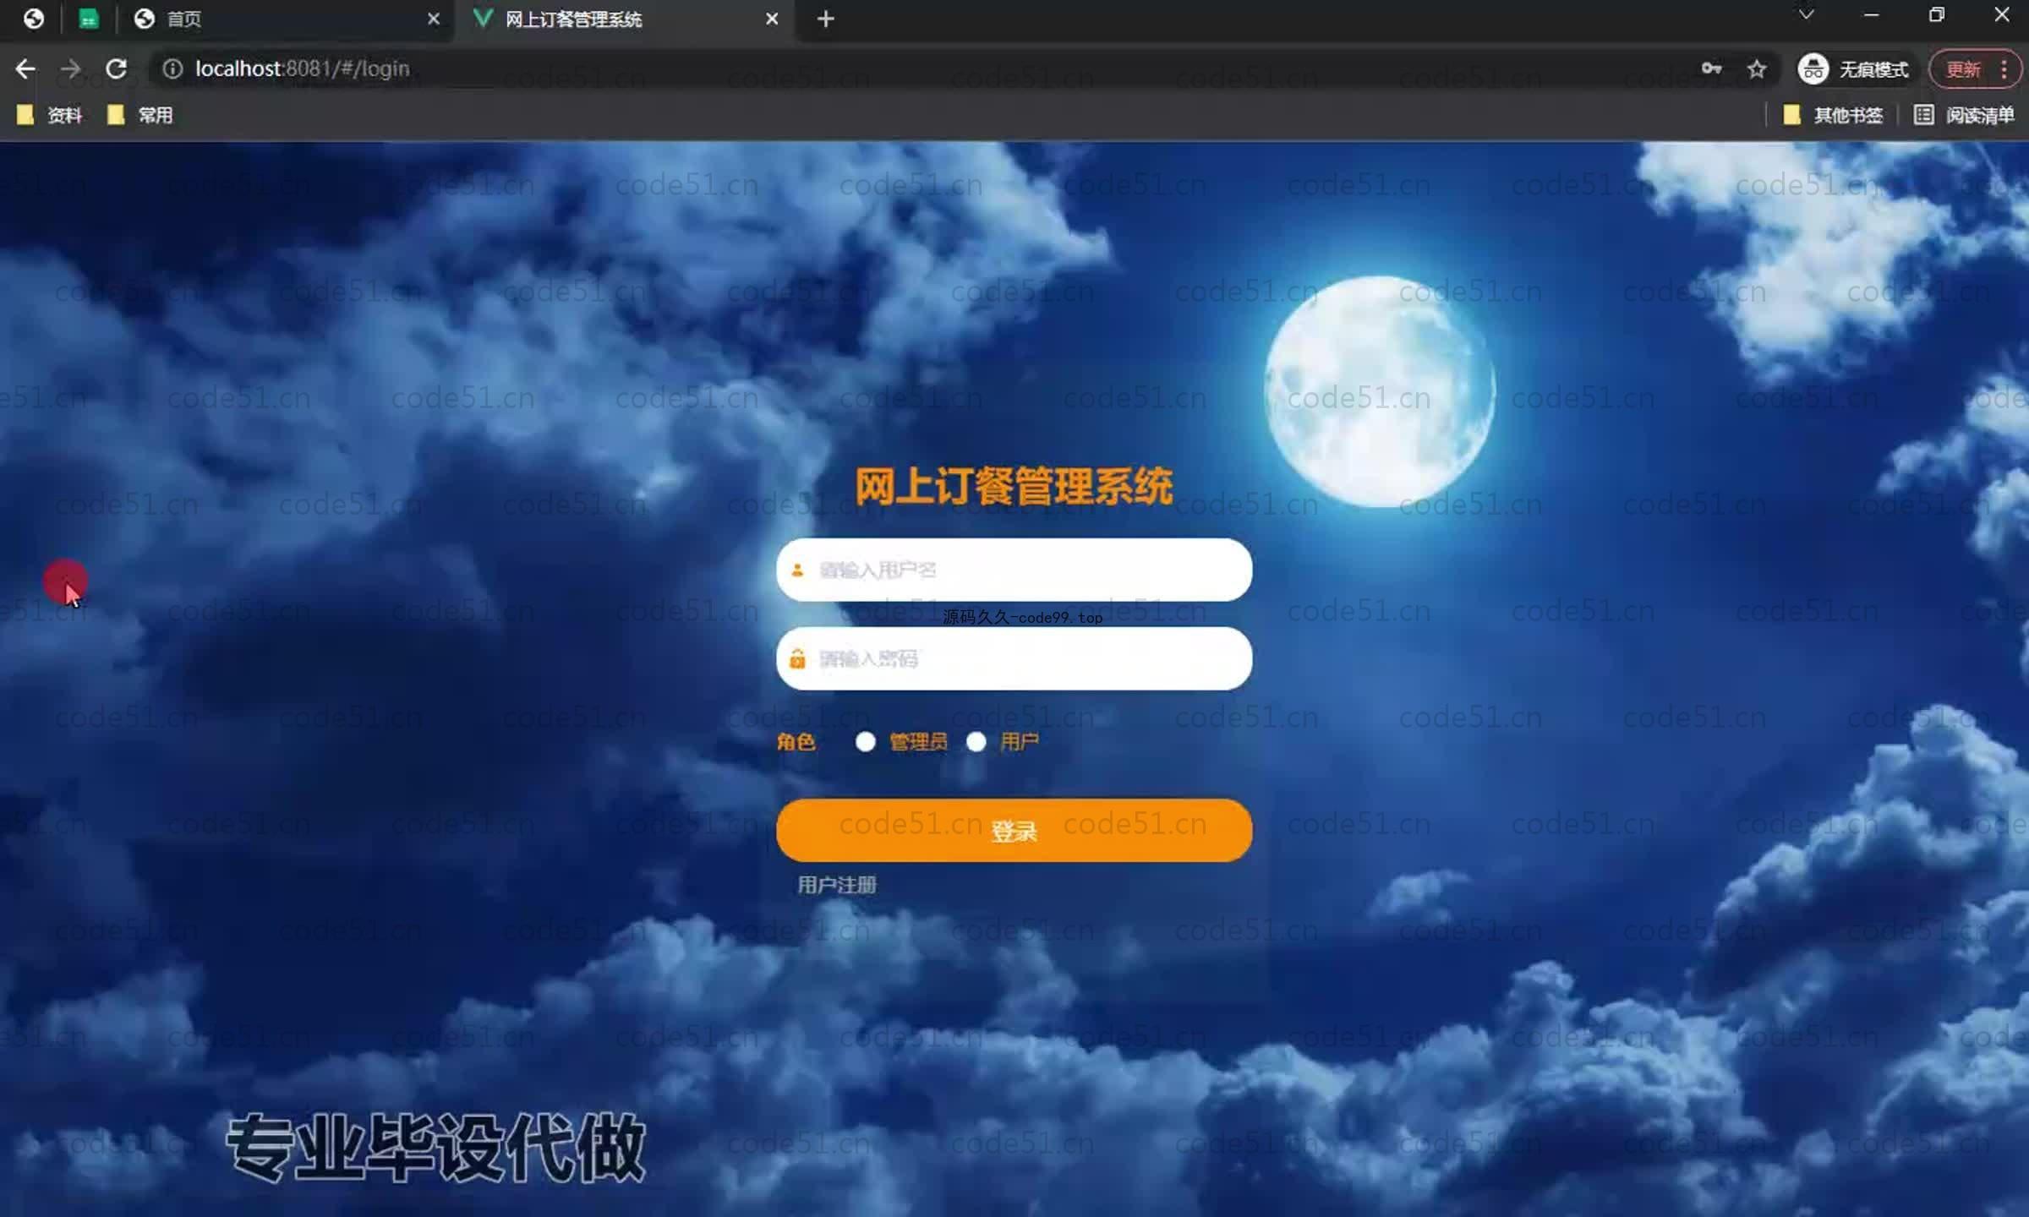
Task: Focus the 请输入密码 password field
Action: [x=1014, y=658]
